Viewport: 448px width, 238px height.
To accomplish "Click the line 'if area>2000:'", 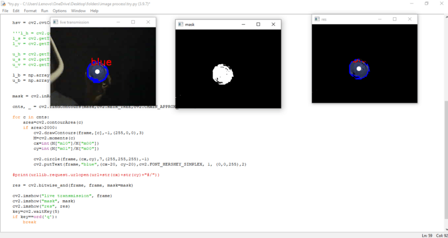I will 40,128.
